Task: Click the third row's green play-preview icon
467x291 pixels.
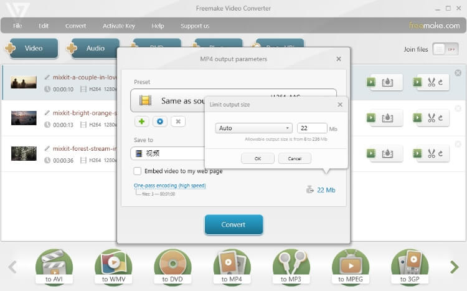Action: tap(371, 153)
